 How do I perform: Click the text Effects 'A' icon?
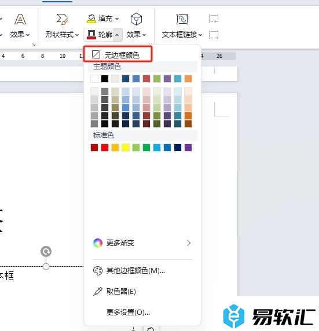[x=20, y=19]
